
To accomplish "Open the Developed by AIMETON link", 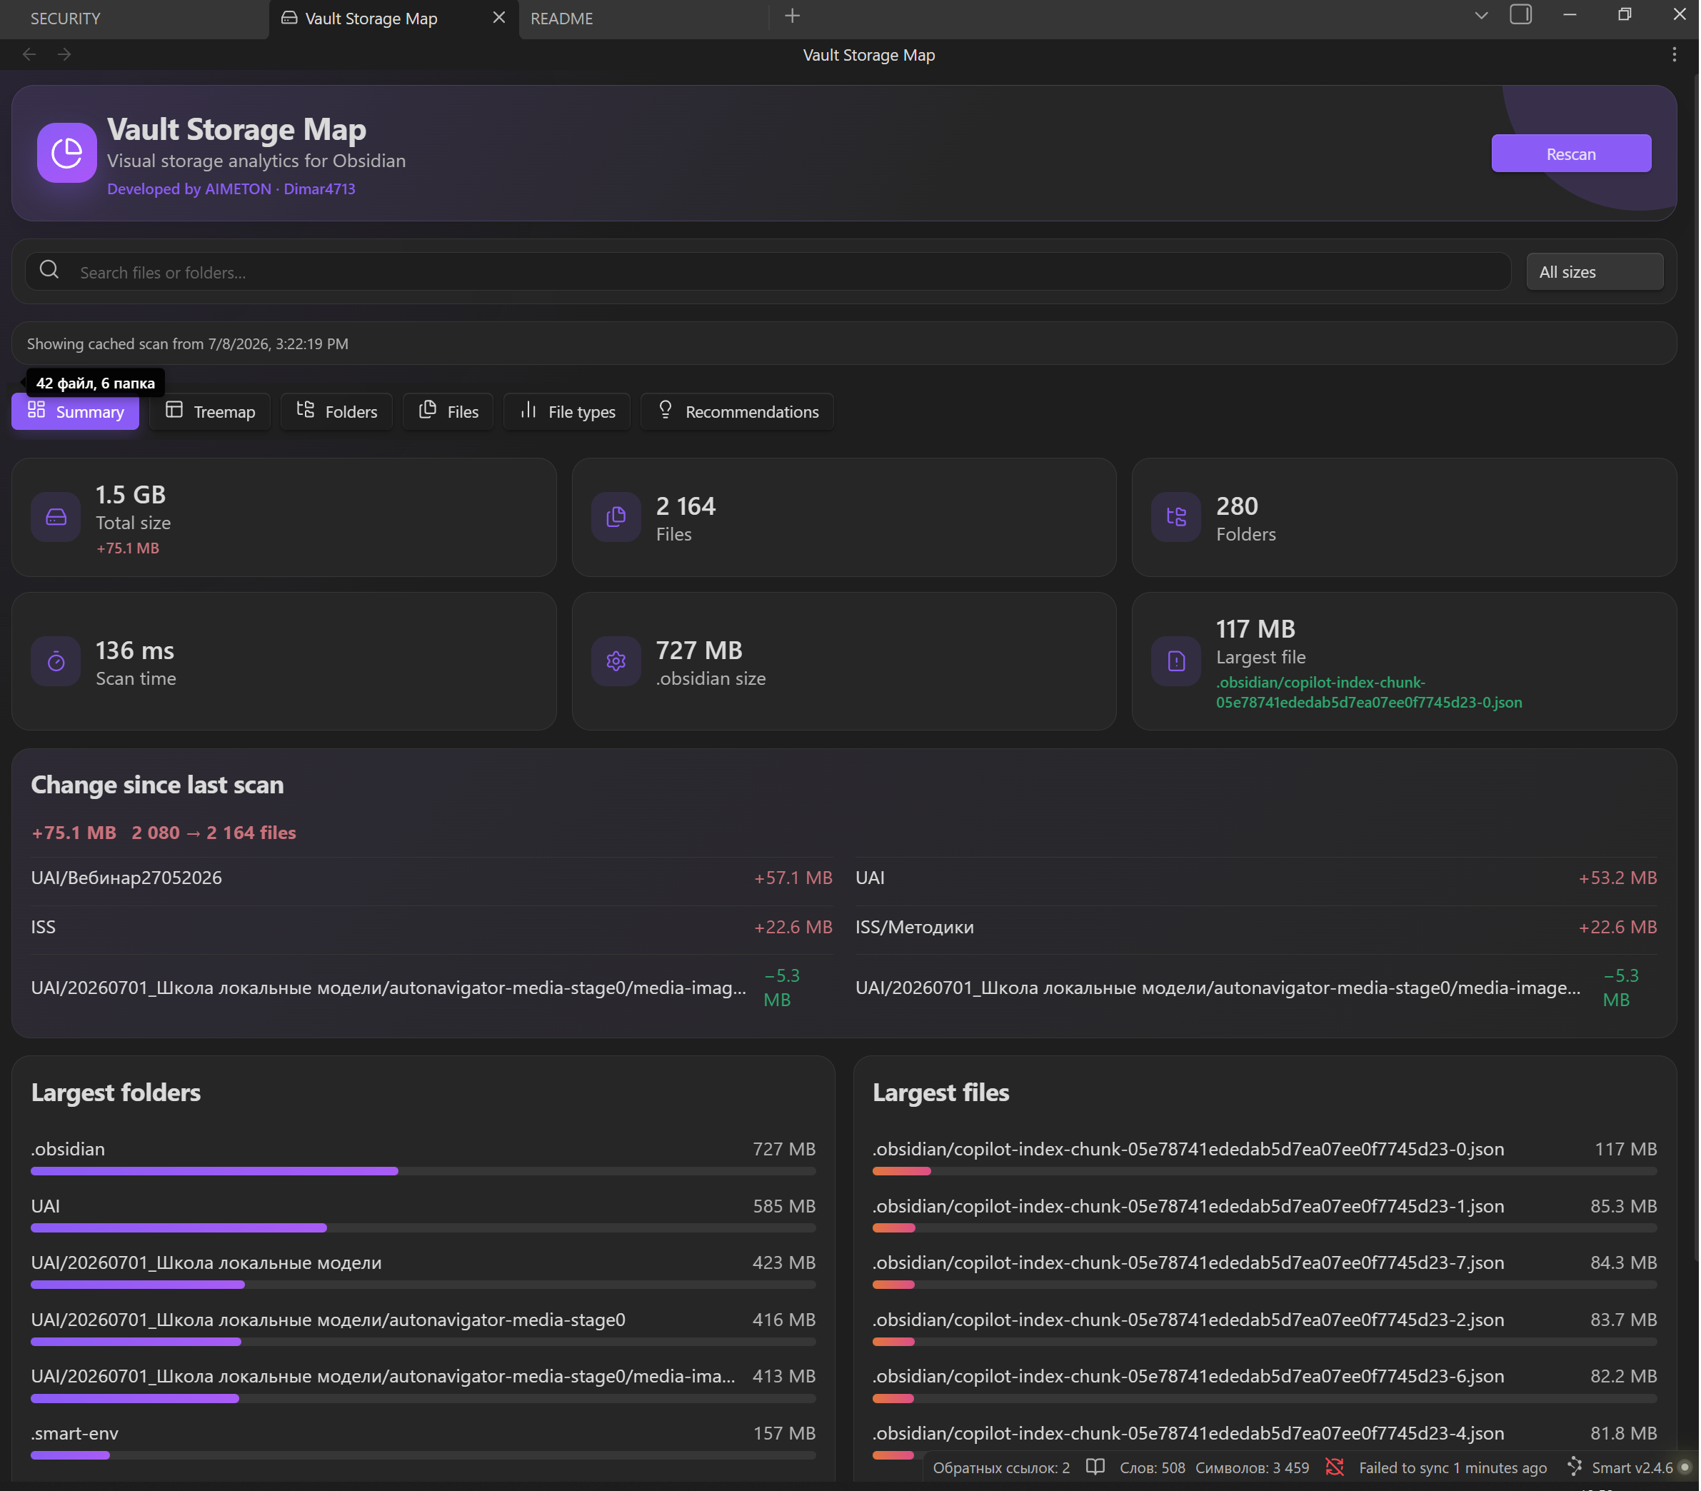I will [189, 189].
